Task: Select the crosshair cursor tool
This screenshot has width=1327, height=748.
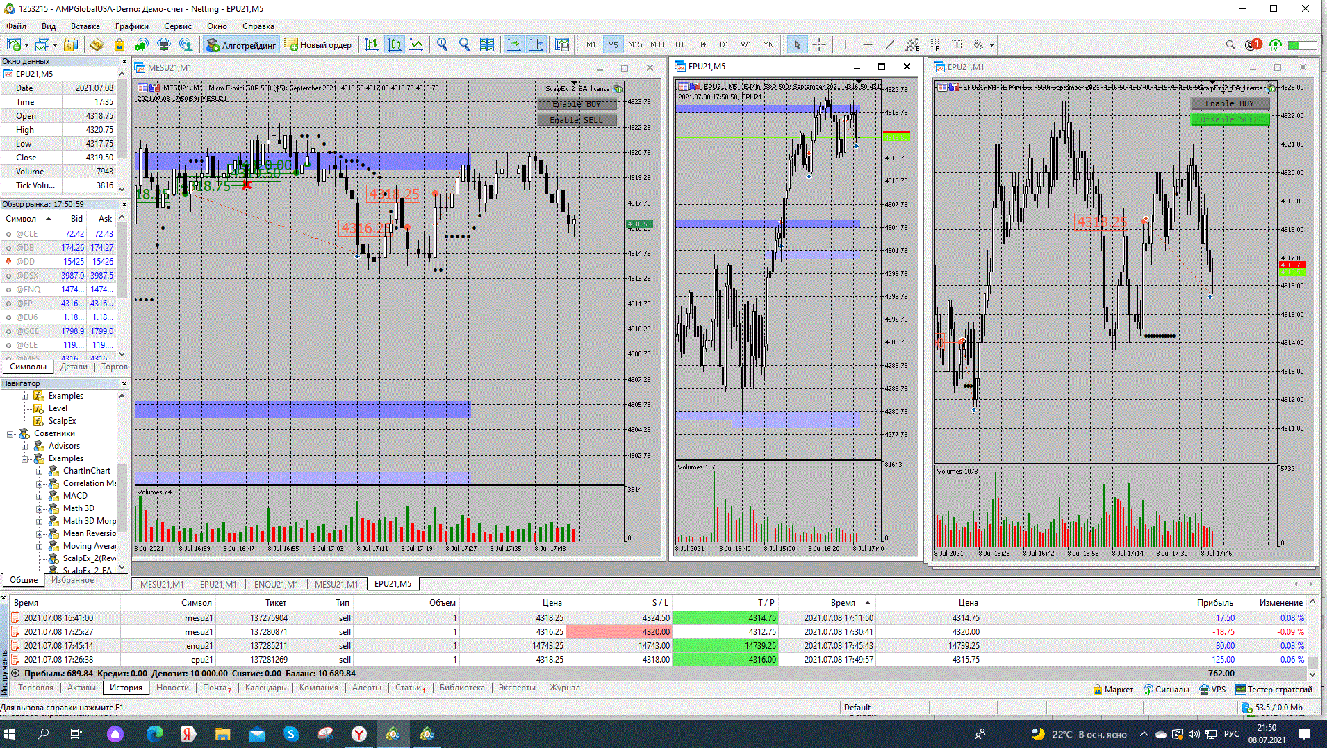Action: (x=819, y=44)
